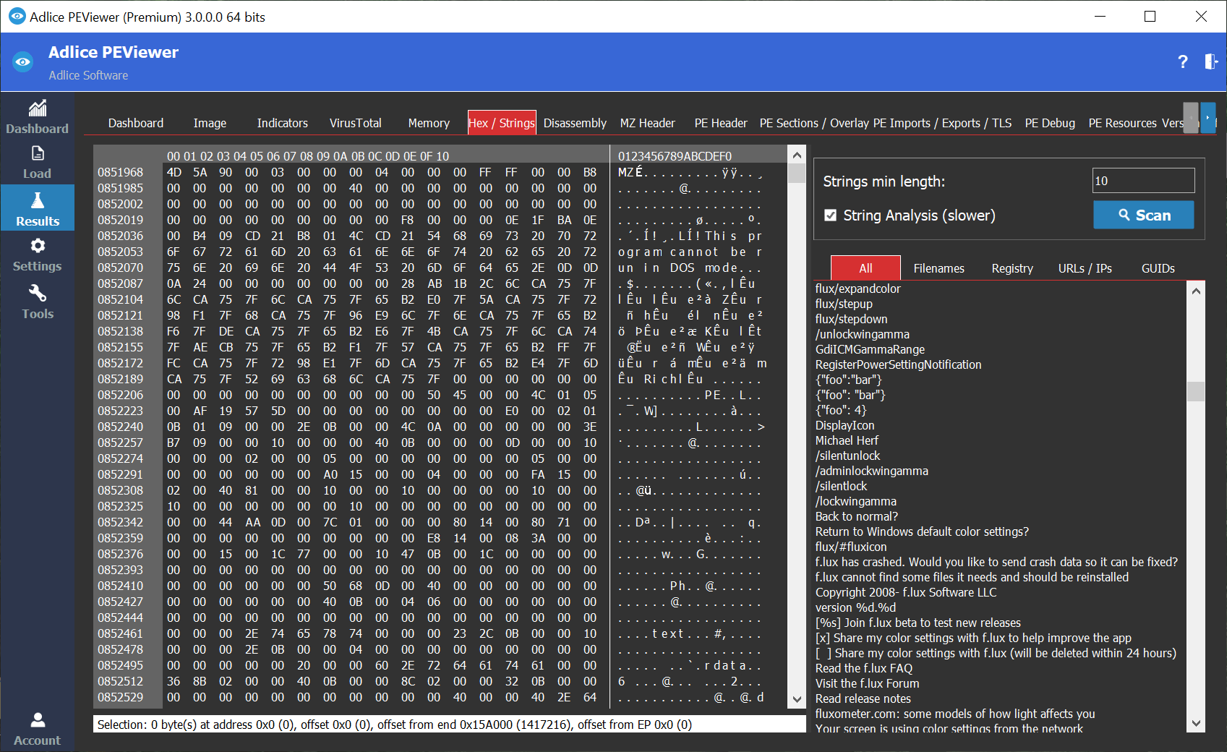Select the /unlockwingamma string entry
1227x752 pixels.
pyautogui.click(x=862, y=334)
